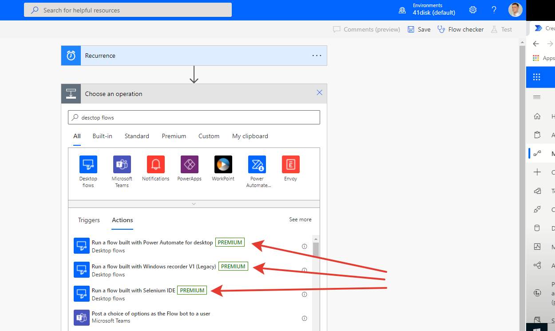
Task: Click the 'desctop flows' connector search box
Action: (194, 117)
